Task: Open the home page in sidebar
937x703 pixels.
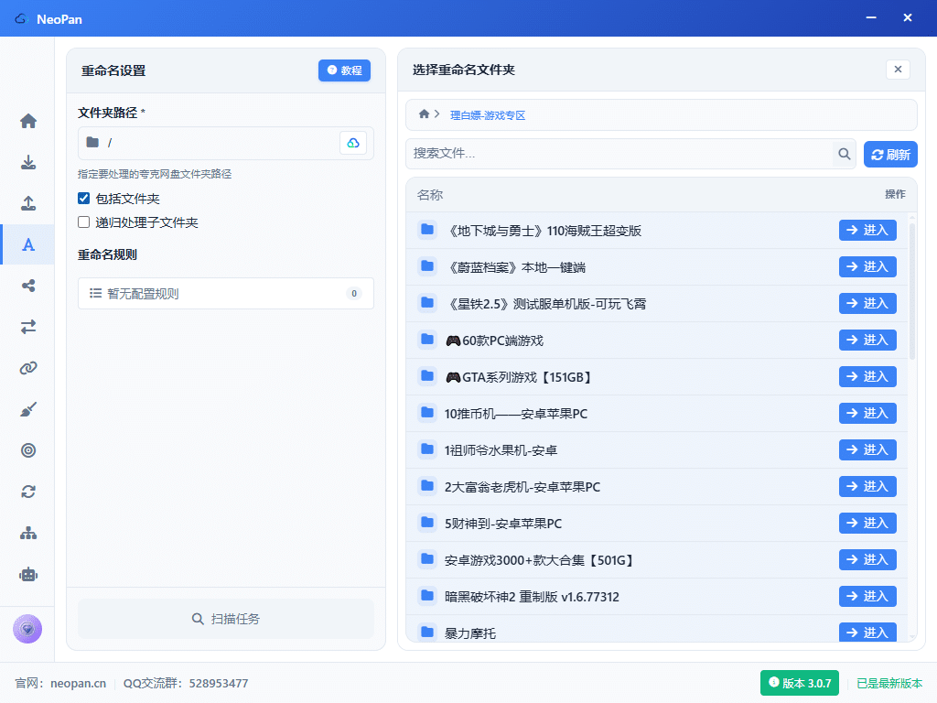Action: coord(28,121)
